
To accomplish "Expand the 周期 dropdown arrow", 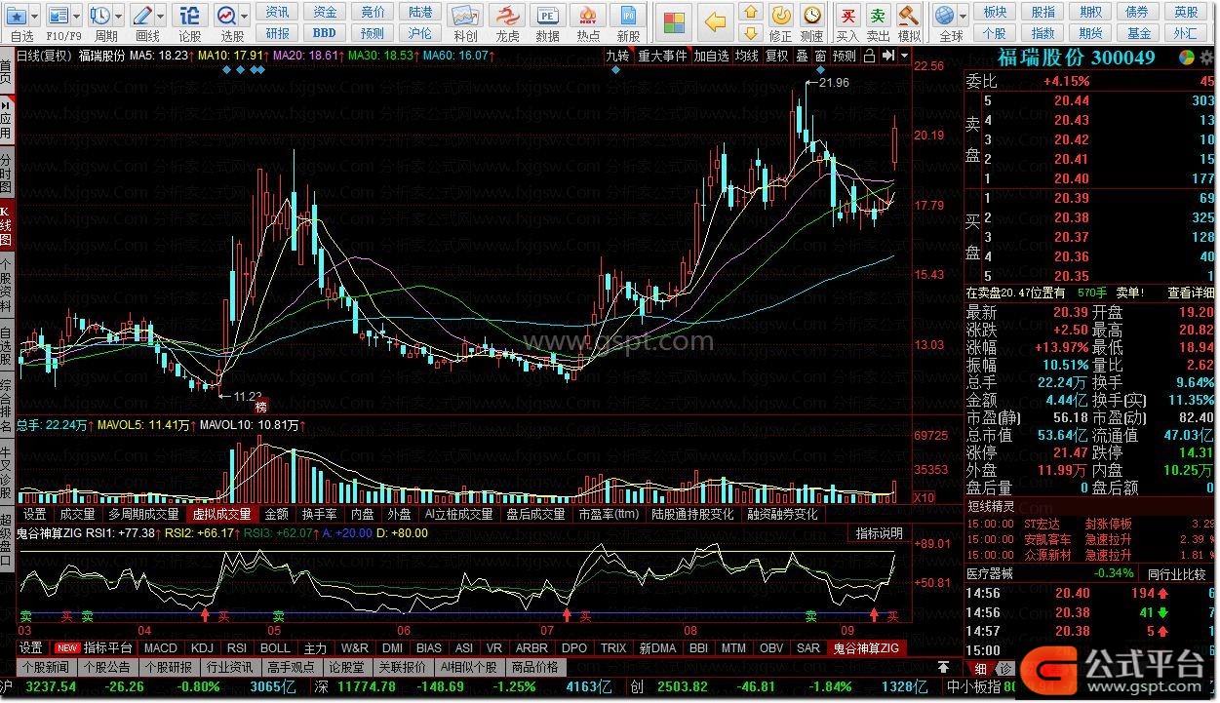I will tap(119, 16).
